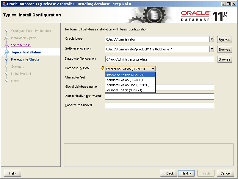The image size is (238, 179).
Task: Open the System Class step link
Action: click(x=21, y=45)
